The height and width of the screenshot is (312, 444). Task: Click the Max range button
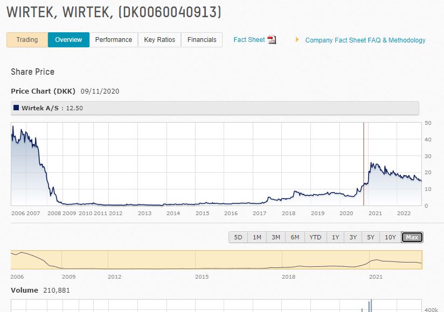[412, 237]
